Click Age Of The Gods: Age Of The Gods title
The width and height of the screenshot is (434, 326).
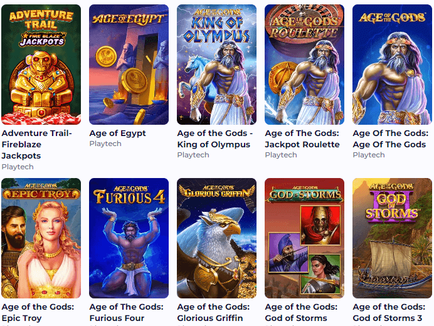(390, 139)
